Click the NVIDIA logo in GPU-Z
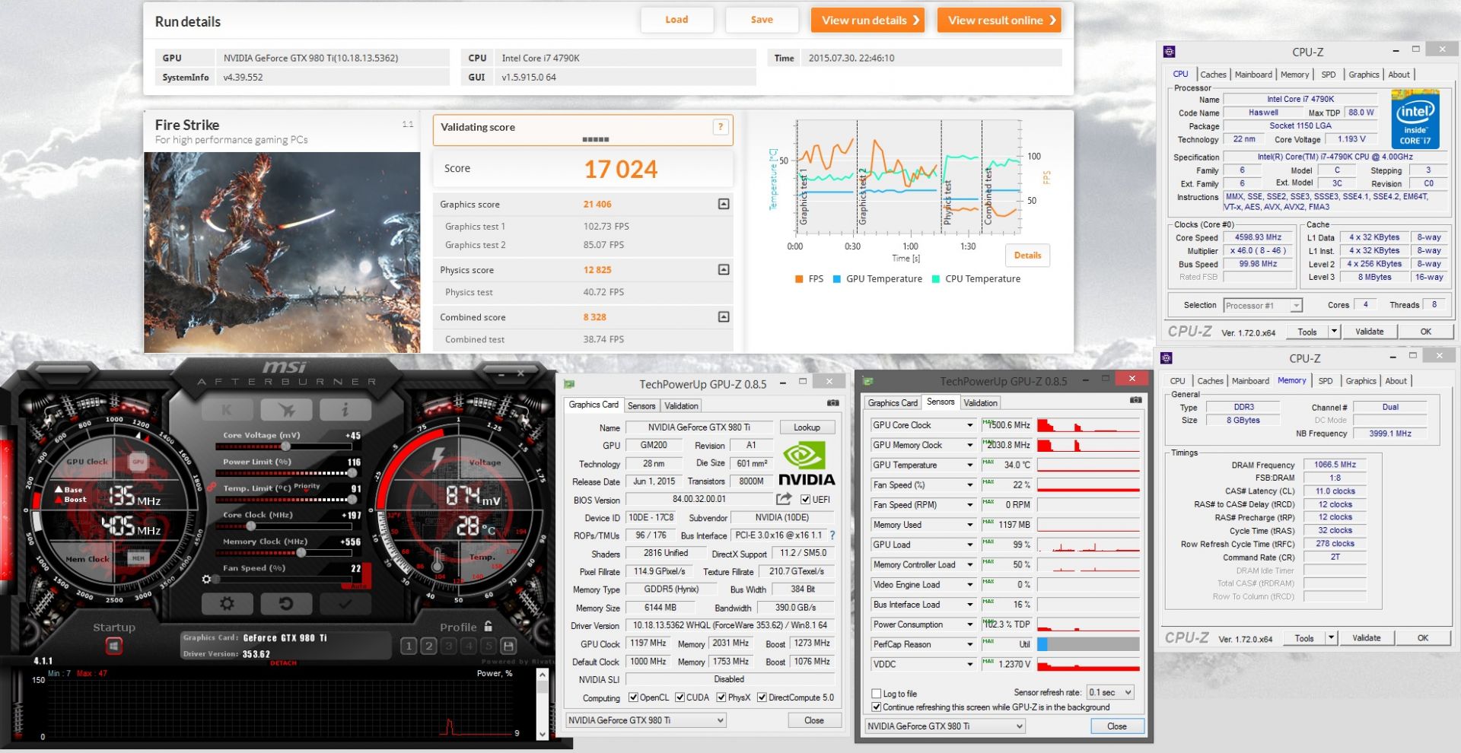This screenshot has height=753, width=1461. (x=807, y=464)
